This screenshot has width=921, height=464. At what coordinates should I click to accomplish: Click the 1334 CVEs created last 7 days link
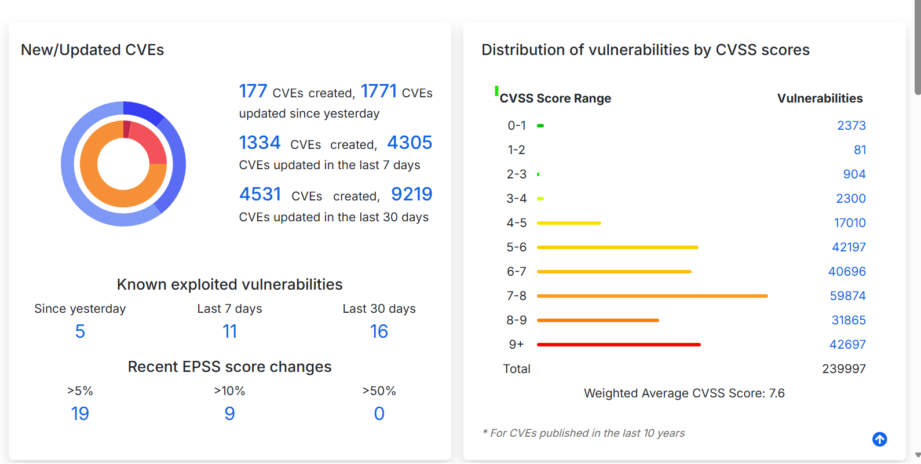click(x=260, y=143)
